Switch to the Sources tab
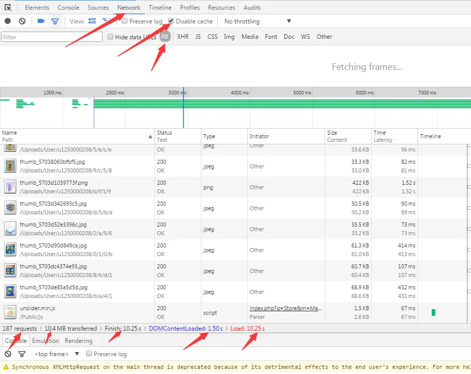Image resolution: width=471 pixels, height=374 pixels. click(98, 8)
